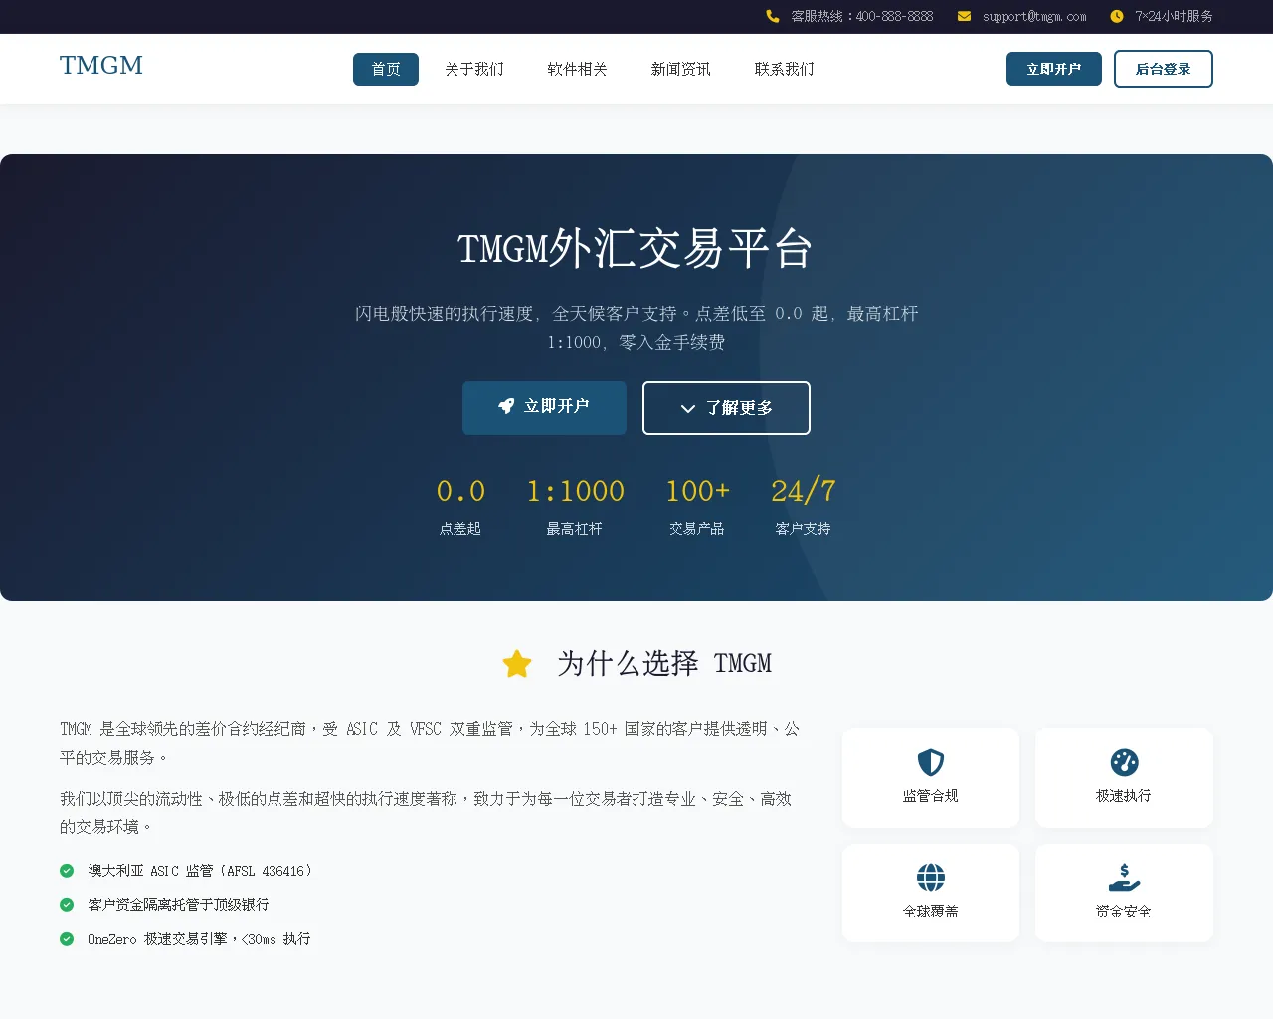Expand via chevron in 了解更多 button

pos(687,409)
